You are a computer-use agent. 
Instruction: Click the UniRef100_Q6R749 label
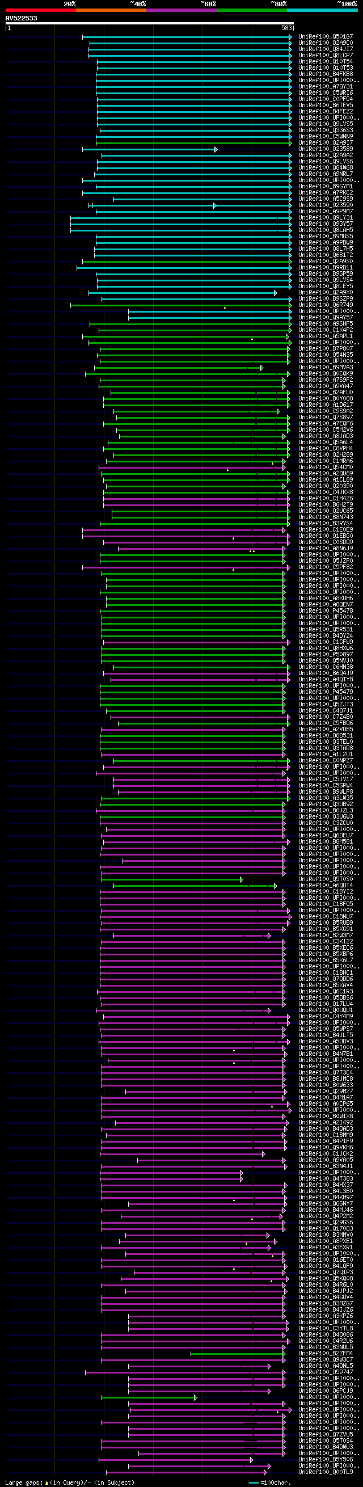(x=326, y=305)
